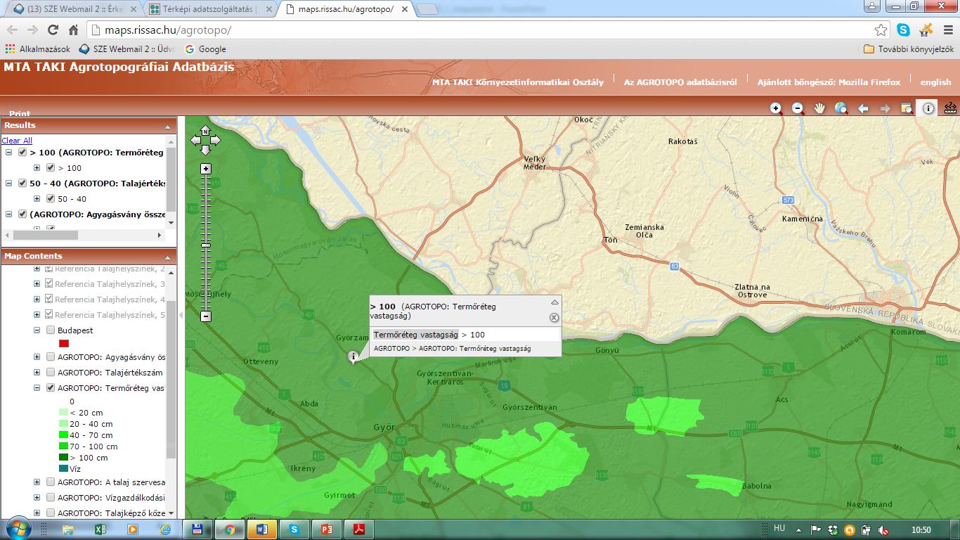
Task: Click the Print button
Action: pyautogui.click(x=20, y=113)
